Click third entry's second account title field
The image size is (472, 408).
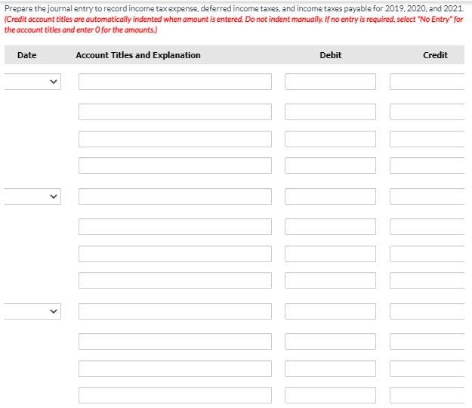[x=175, y=342]
